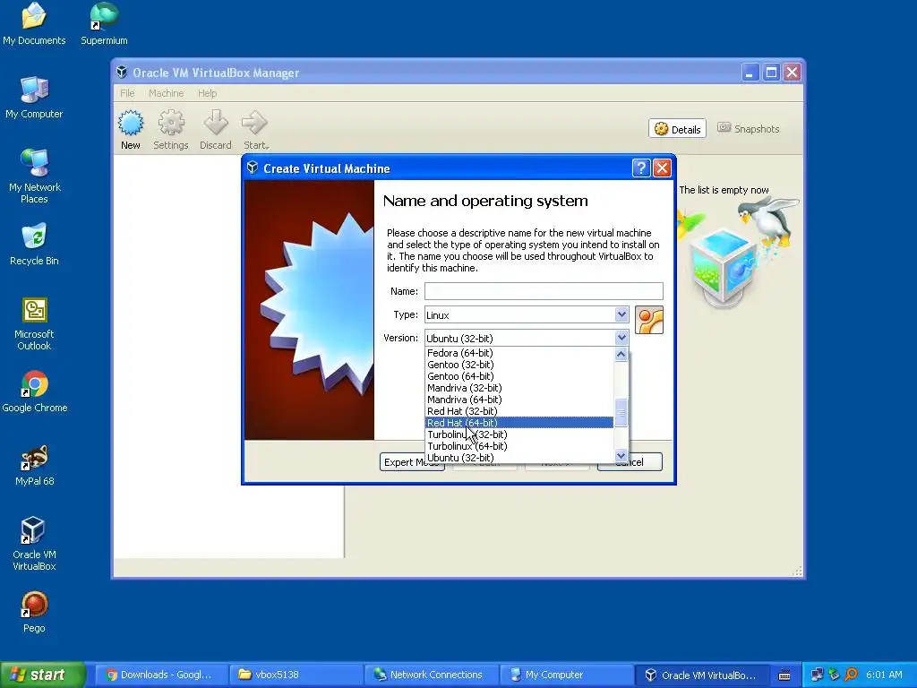Choose Fedora (64-bit) from version list

[518, 353]
